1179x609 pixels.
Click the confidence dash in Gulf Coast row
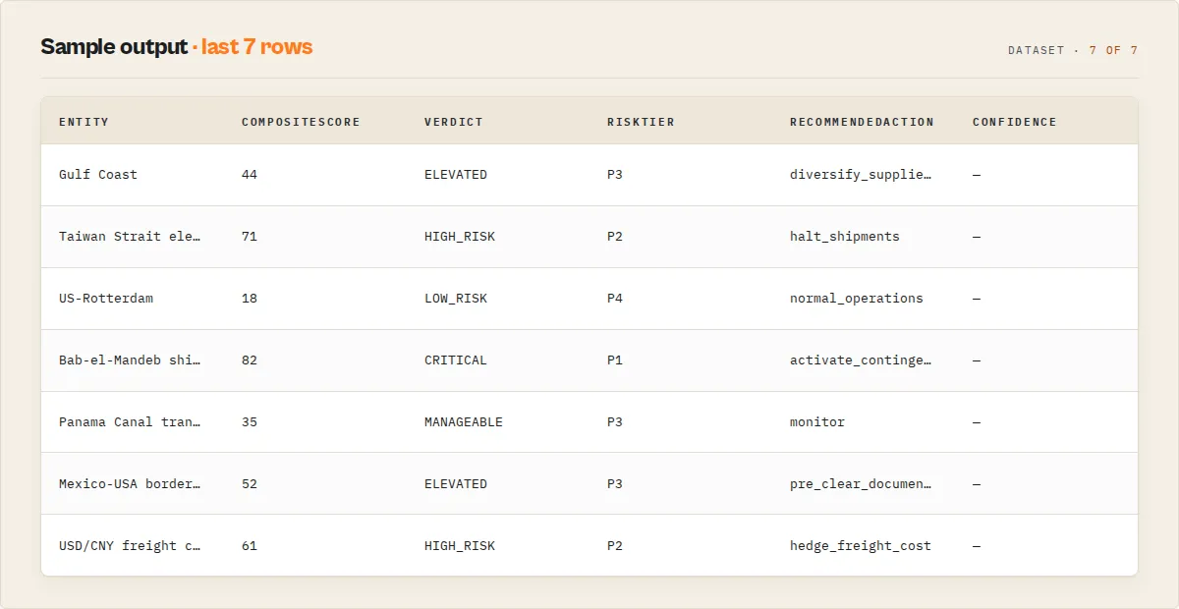click(x=977, y=175)
